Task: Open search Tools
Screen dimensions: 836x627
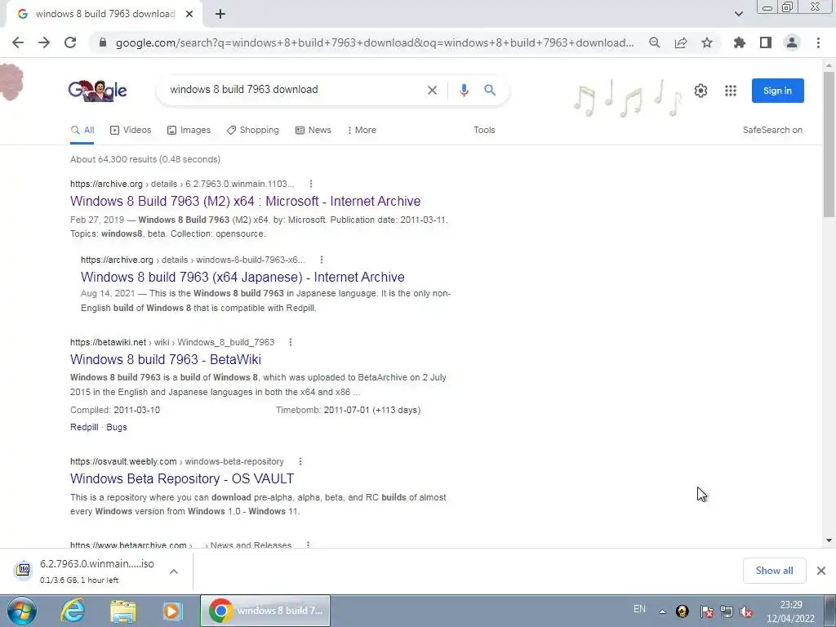Action: (484, 130)
